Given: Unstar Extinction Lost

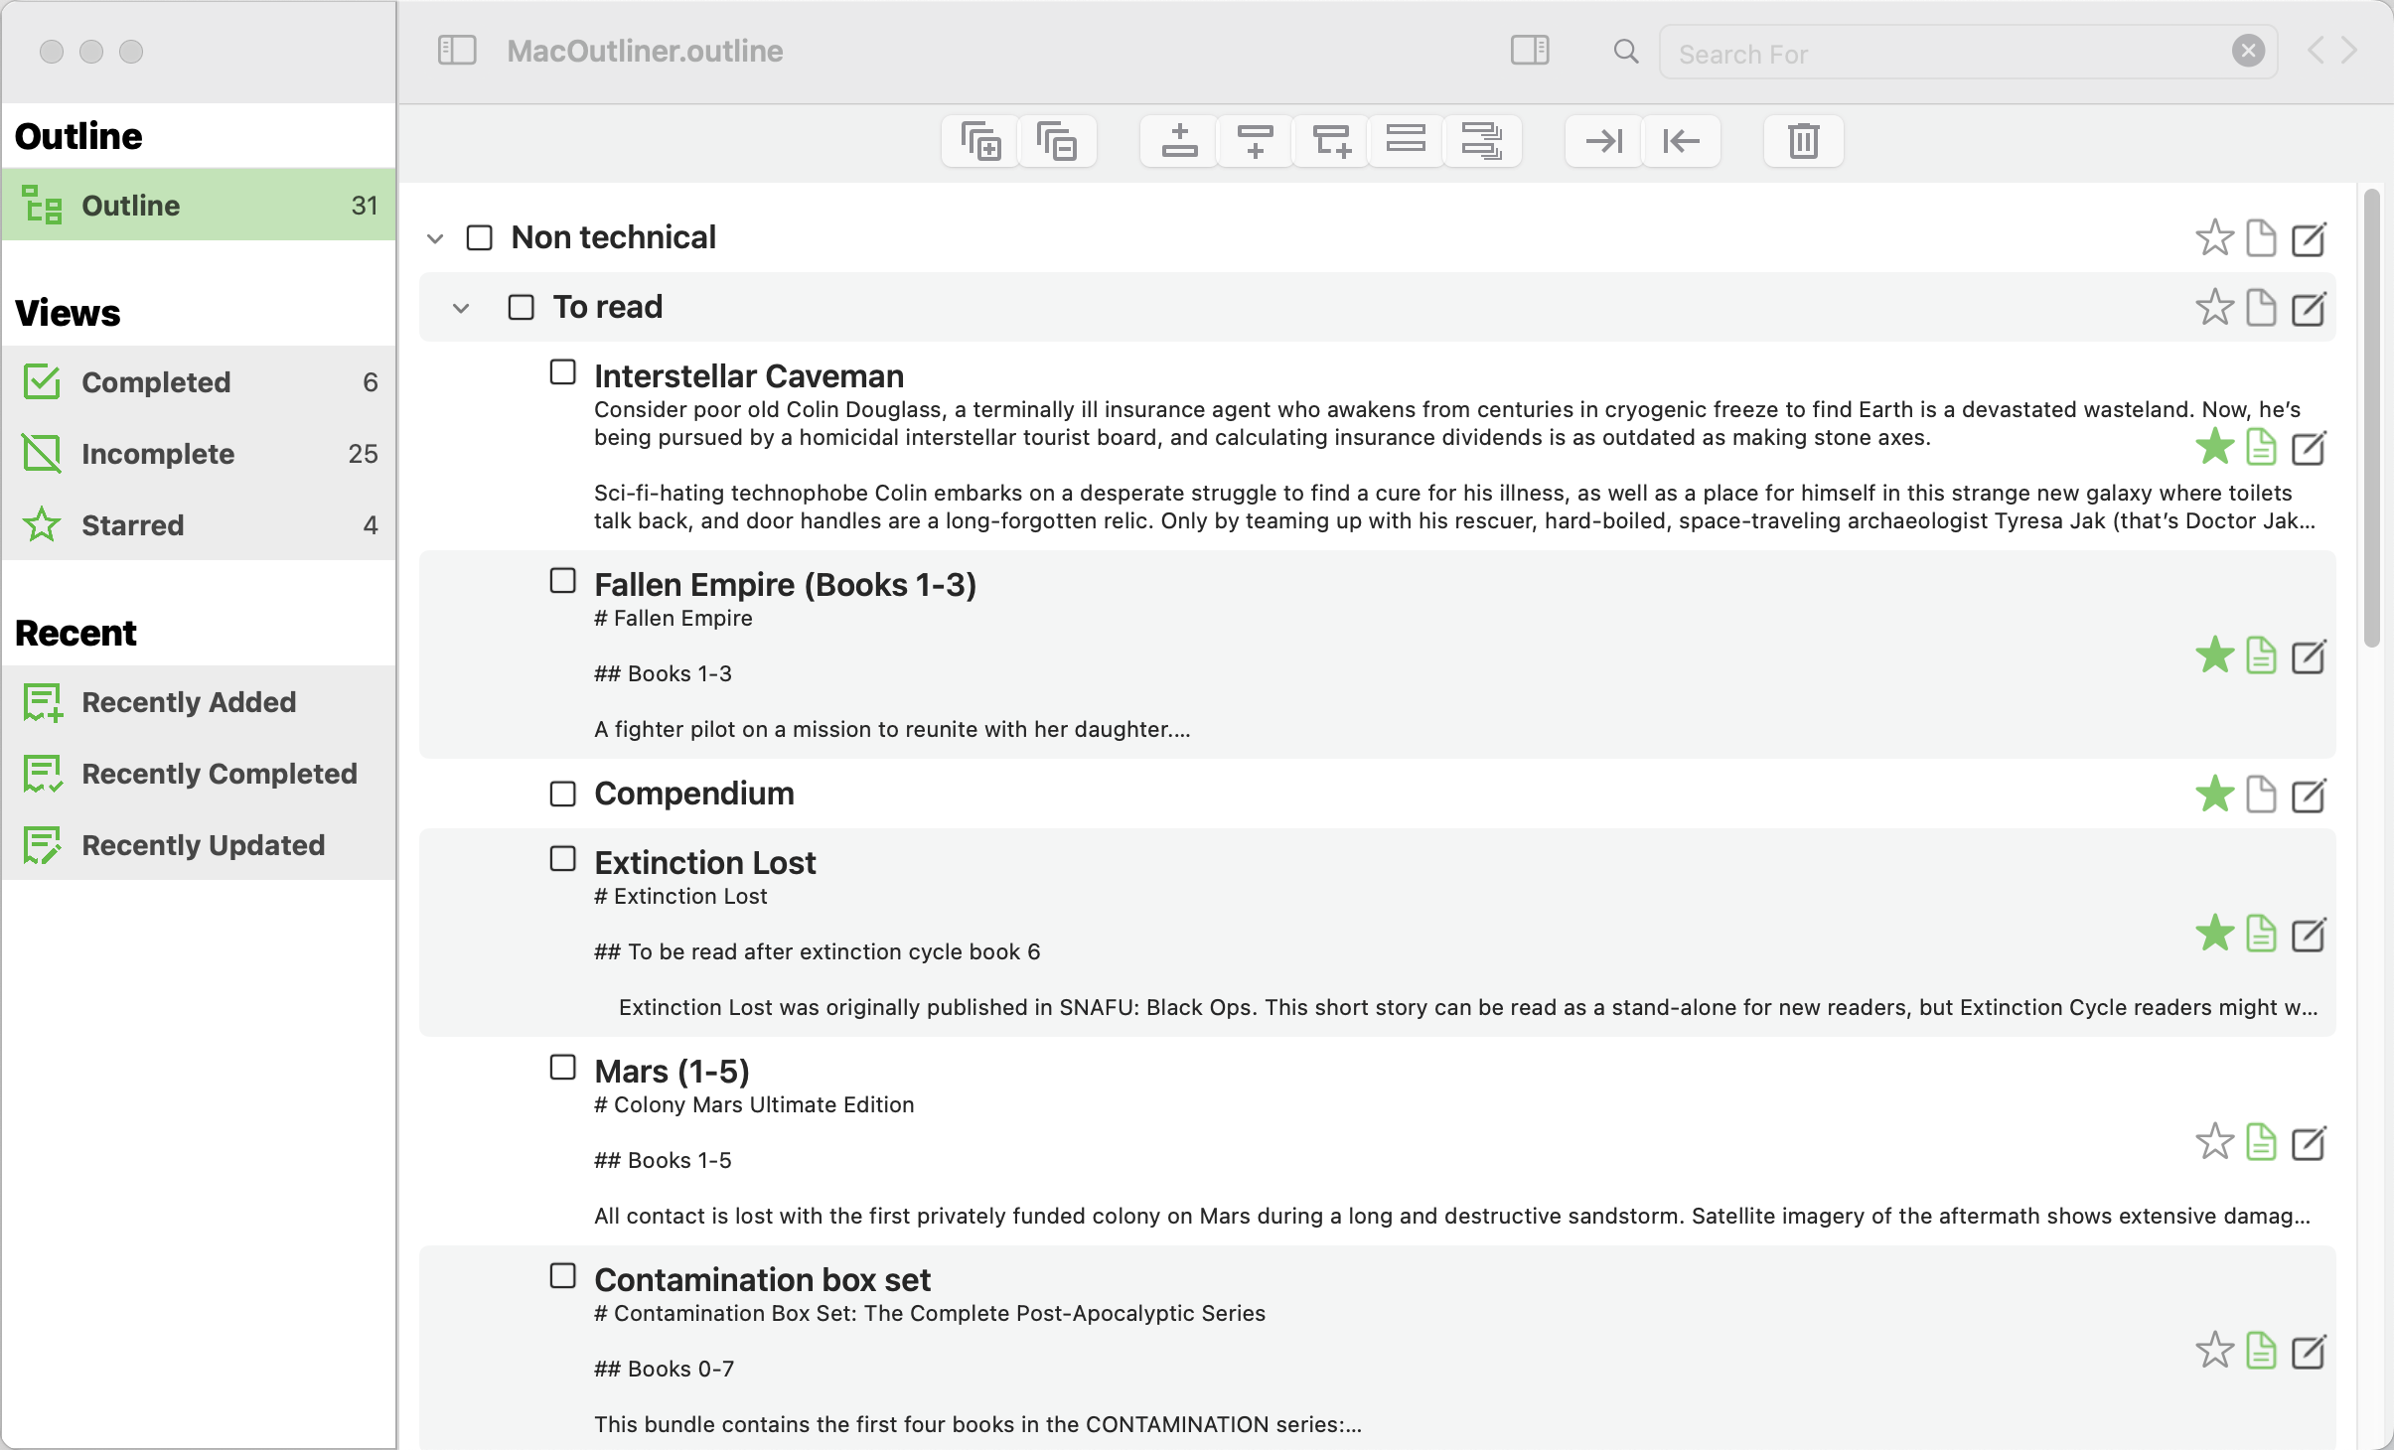Looking at the screenshot, I should click(x=2214, y=935).
